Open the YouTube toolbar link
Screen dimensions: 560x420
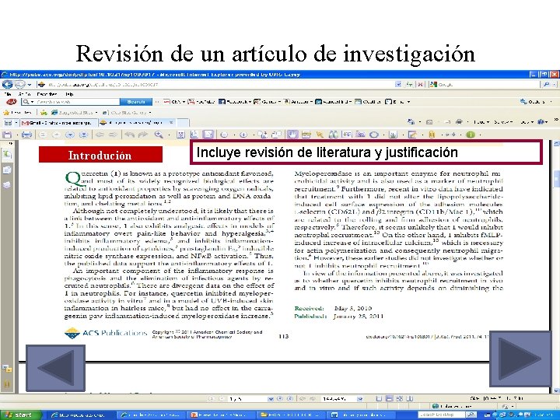[201, 102]
